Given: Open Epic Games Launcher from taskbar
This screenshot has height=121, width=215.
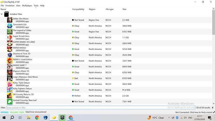Looking at the screenshot, I should click(x=62, y=118).
